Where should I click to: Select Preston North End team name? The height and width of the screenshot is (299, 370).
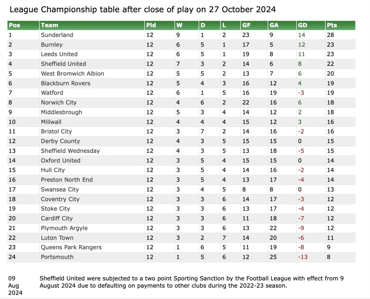tap(67, 180)
